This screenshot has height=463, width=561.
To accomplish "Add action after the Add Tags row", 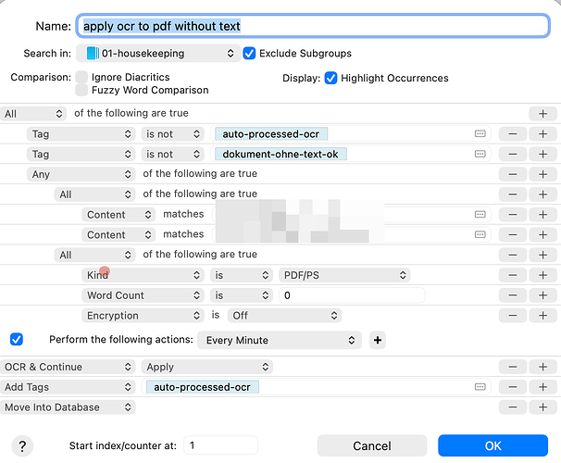I will coord(542,387).
